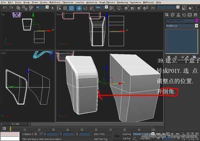This screenshot has width=200, height=141.
Task: Expand the selection filter All dropdown
Action: [x=47, y=7]
